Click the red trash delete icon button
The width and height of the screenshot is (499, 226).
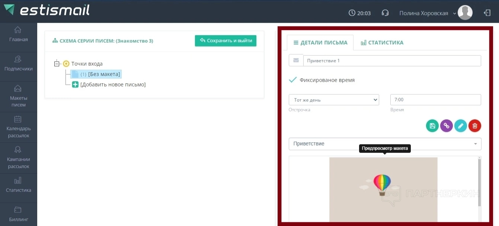tap(475, 126)
